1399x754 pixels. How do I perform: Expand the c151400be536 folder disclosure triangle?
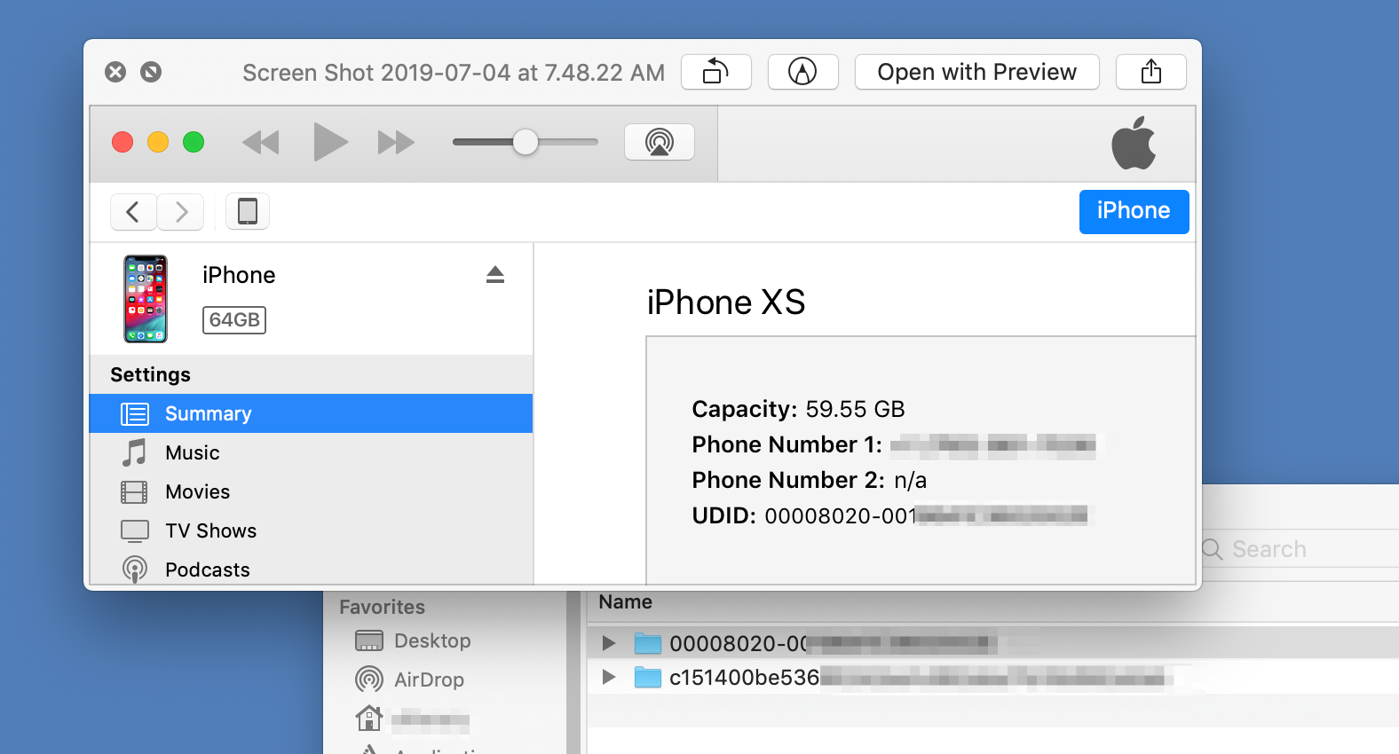pyautogui.click(x=608, y=677)
